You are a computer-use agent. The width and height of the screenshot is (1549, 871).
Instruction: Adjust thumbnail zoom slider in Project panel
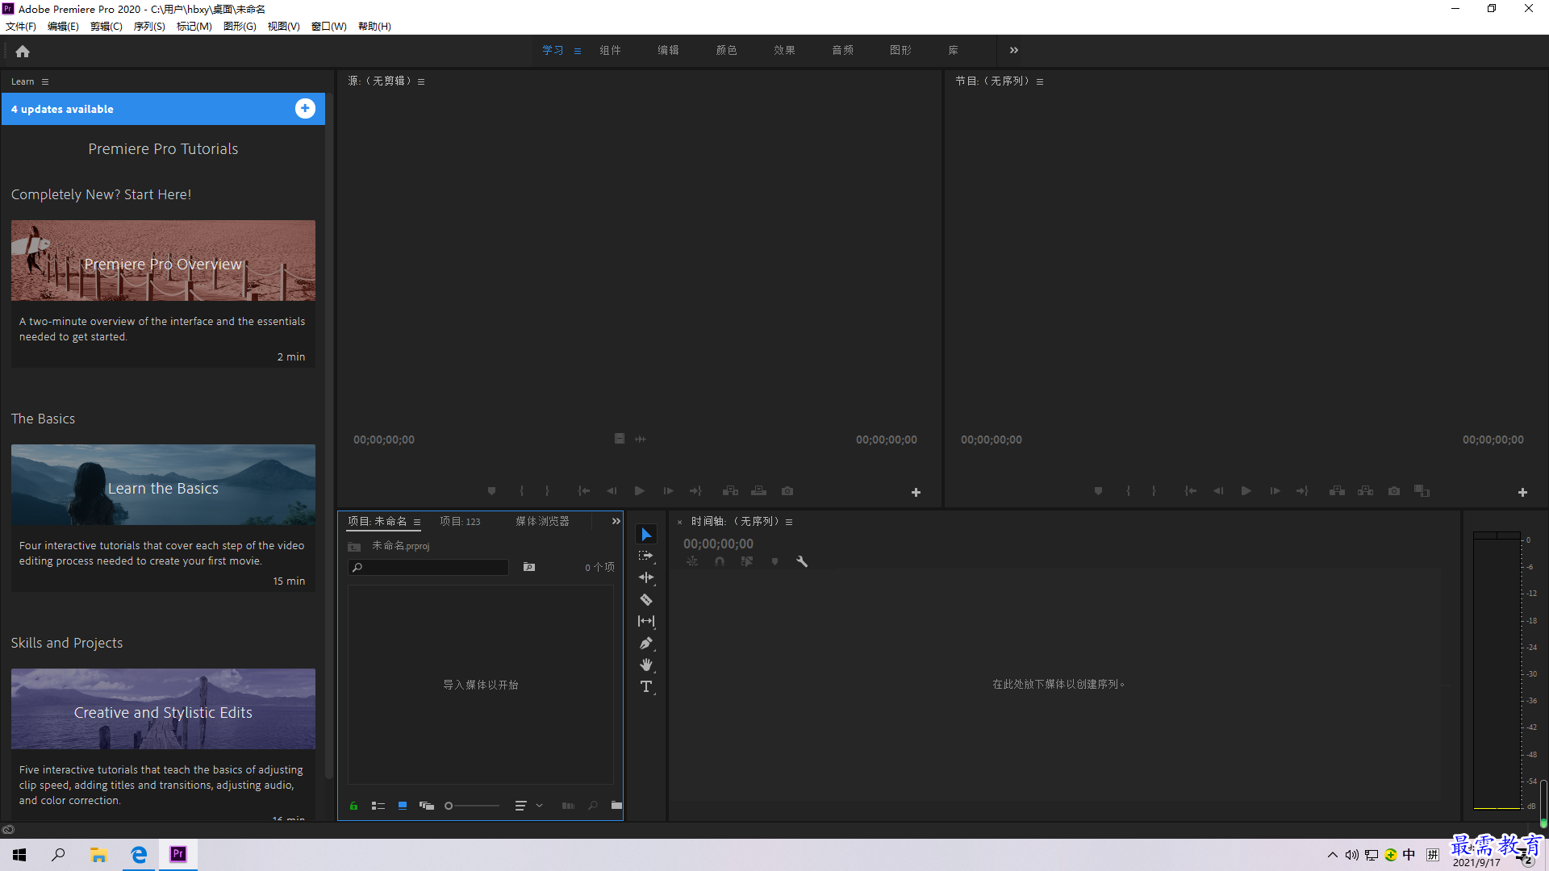tap(473, 806)
